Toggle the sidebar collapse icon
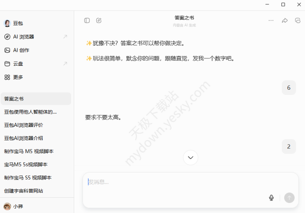305x213 pixels. [87, 20]
